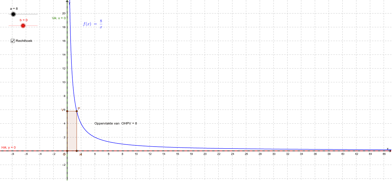Click the slider label 'a = 8'

tap(14, 9)
